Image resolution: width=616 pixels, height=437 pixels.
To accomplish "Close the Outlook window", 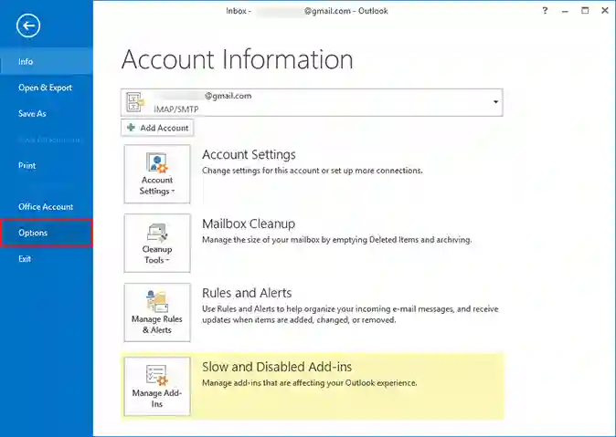I will click(x=605, y=11).
